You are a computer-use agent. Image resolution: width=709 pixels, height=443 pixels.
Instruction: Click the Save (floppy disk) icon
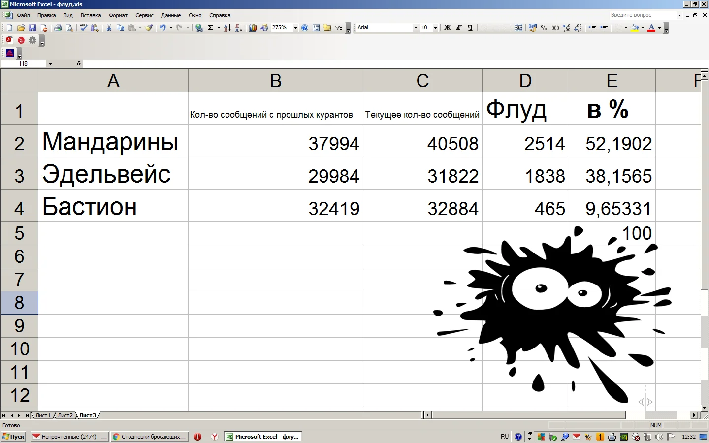[32, 28]
